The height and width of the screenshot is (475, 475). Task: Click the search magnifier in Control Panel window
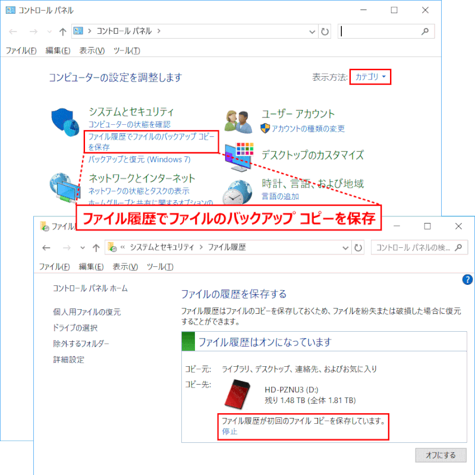pyautogui.click(x=424, y=31)
